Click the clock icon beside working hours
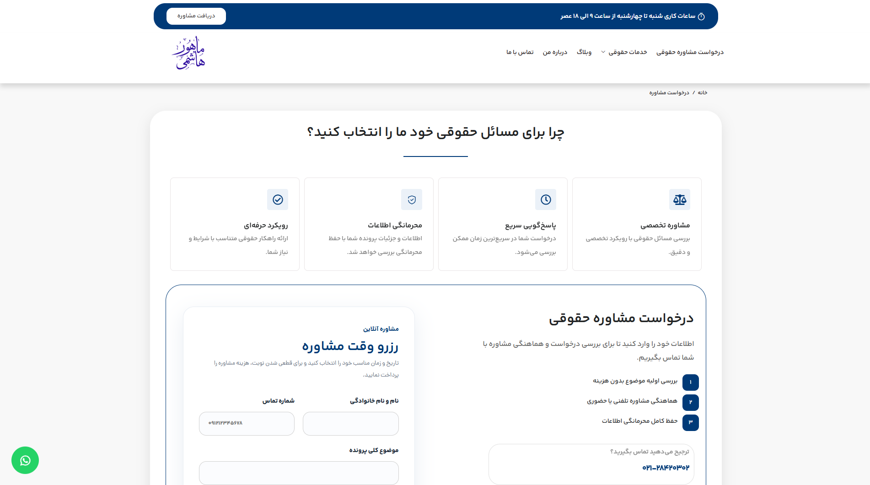 coord(701,16)
